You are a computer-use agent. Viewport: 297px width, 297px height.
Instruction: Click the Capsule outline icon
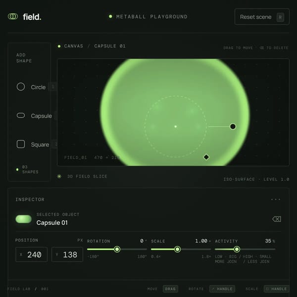21,115
